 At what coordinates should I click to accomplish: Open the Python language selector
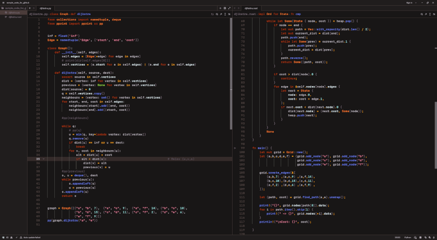(408, 238)
